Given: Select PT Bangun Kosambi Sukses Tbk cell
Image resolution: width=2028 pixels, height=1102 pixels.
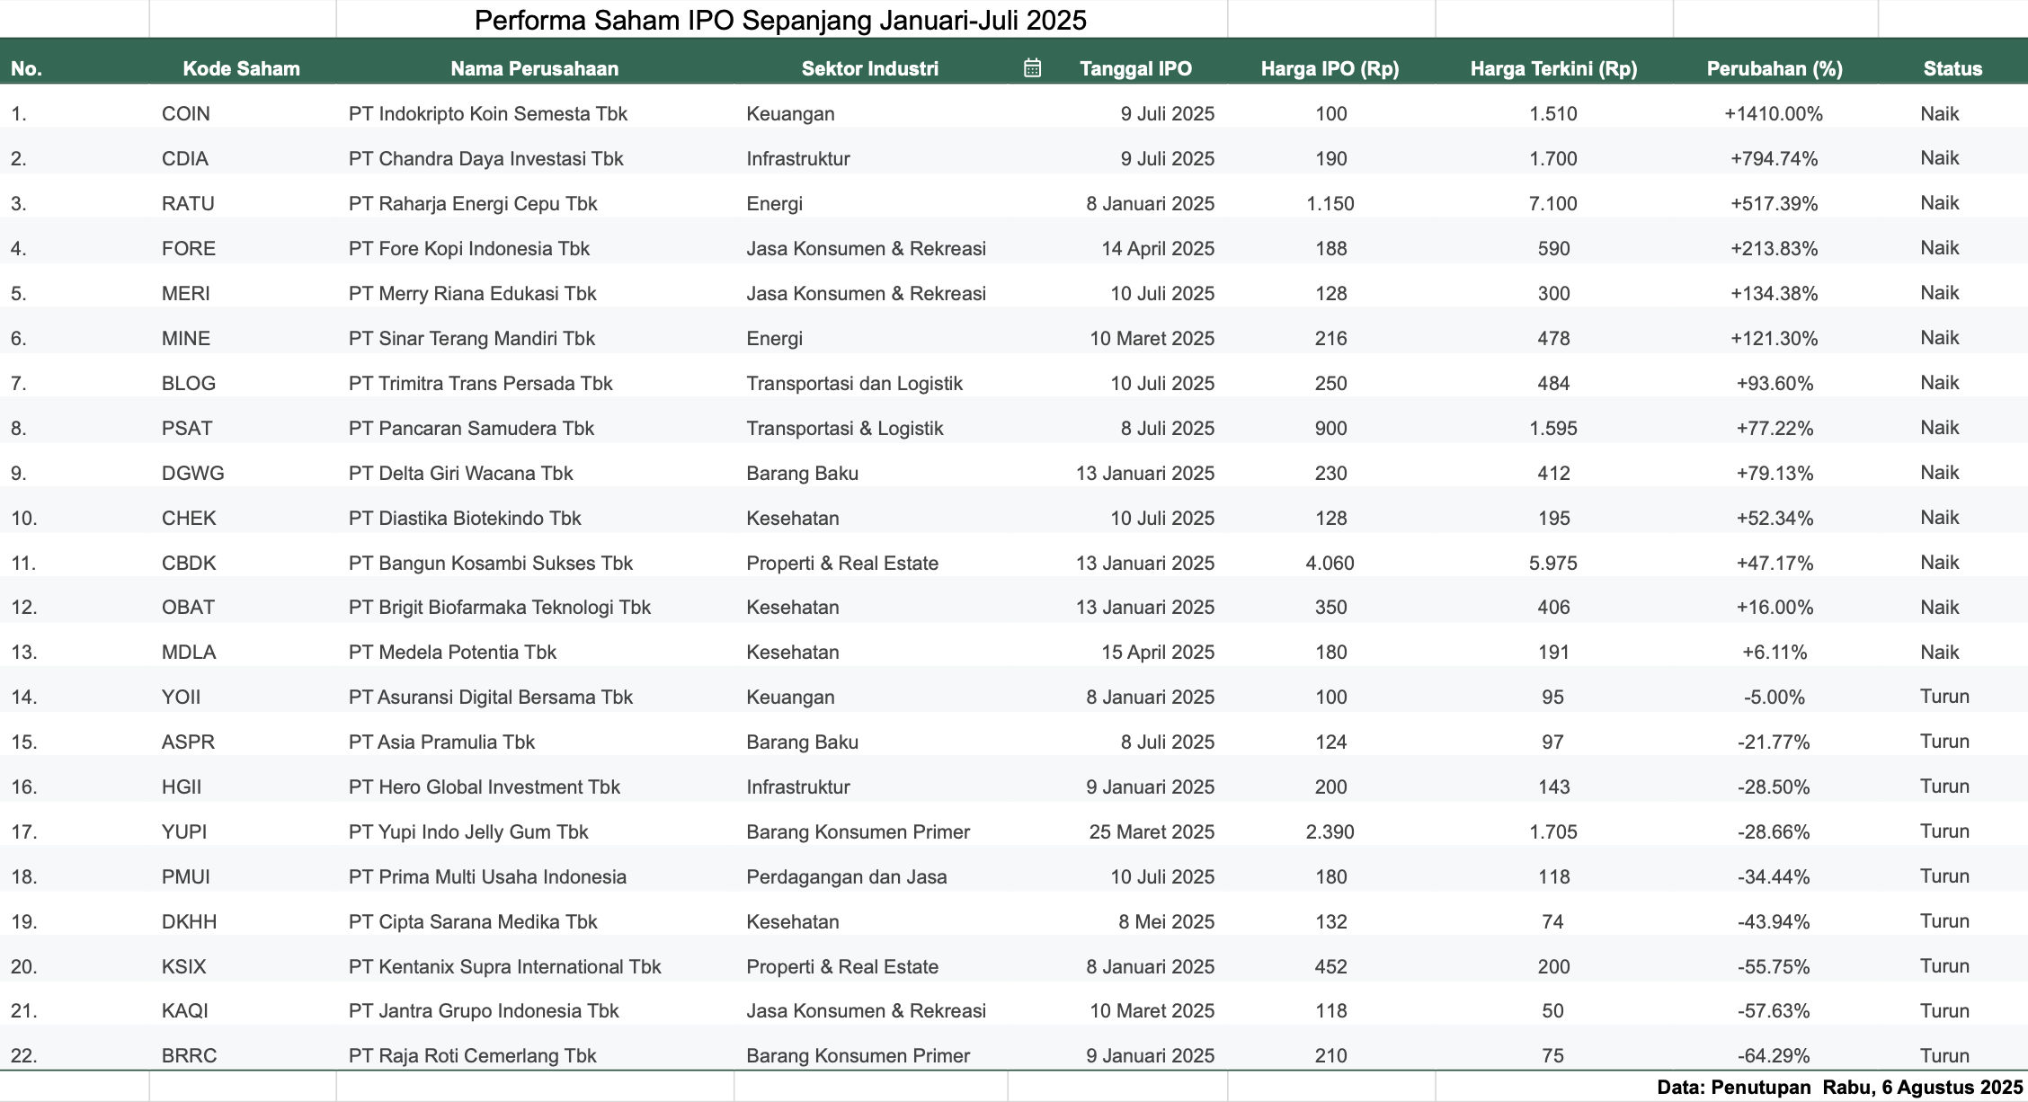Looking at the screenshot, I should click(491, 563).
